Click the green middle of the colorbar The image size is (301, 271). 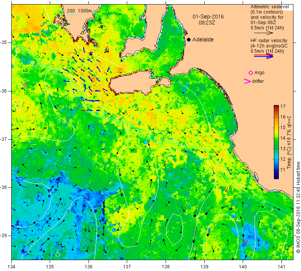point(276,142)
